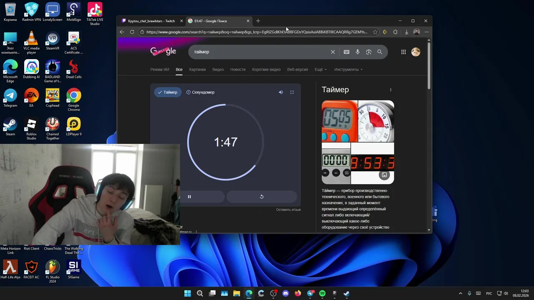The image size is (534, 300).
Task: Open the Dead Cells desktop shortcut
Action: point(74,69)
